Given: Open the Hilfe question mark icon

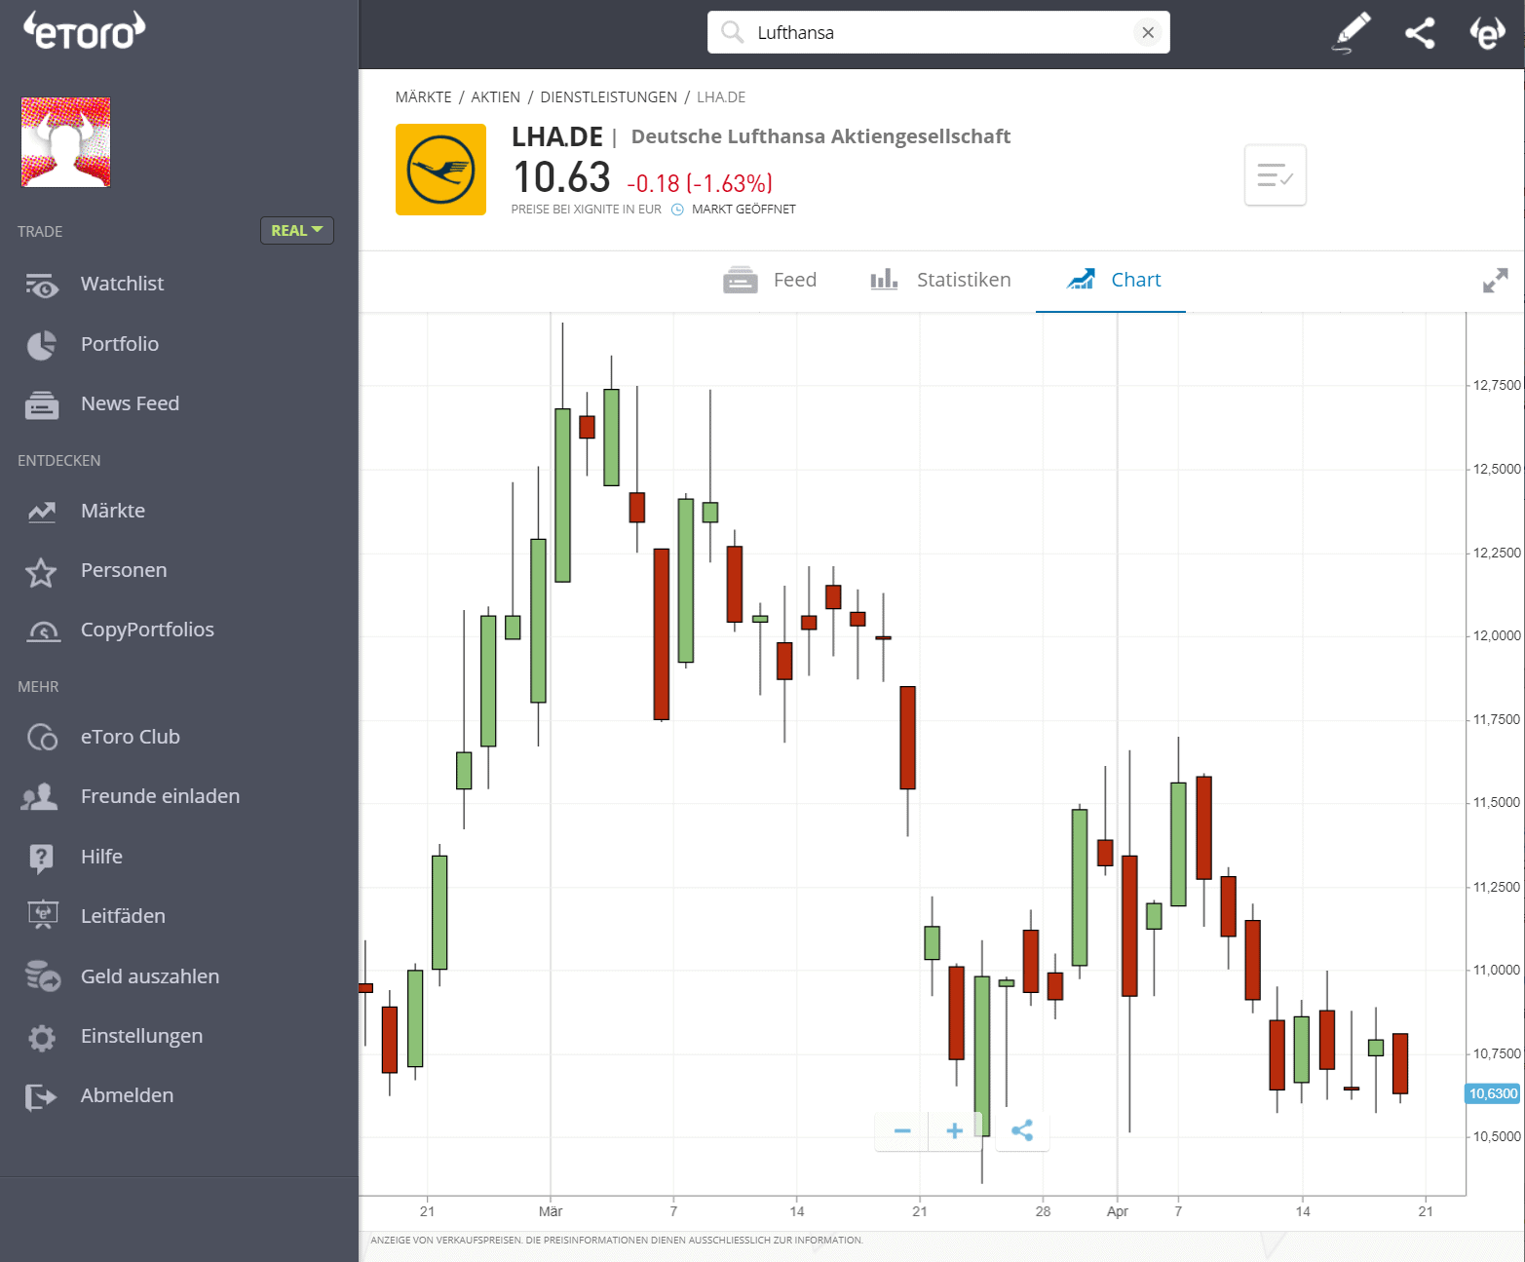Looking at the screenshot, I should [41, 858].
